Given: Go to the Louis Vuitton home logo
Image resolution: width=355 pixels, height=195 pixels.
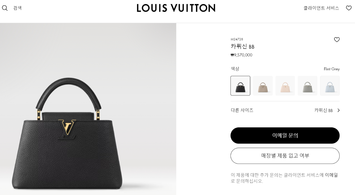Looking at the screenshot, I should (176, 8).
